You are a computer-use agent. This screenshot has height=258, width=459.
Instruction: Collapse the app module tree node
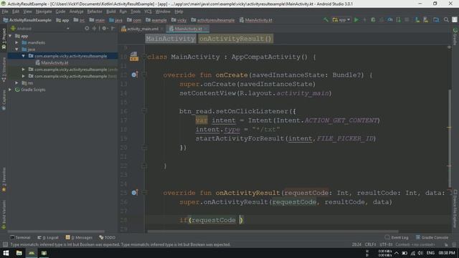pos(10,36)
